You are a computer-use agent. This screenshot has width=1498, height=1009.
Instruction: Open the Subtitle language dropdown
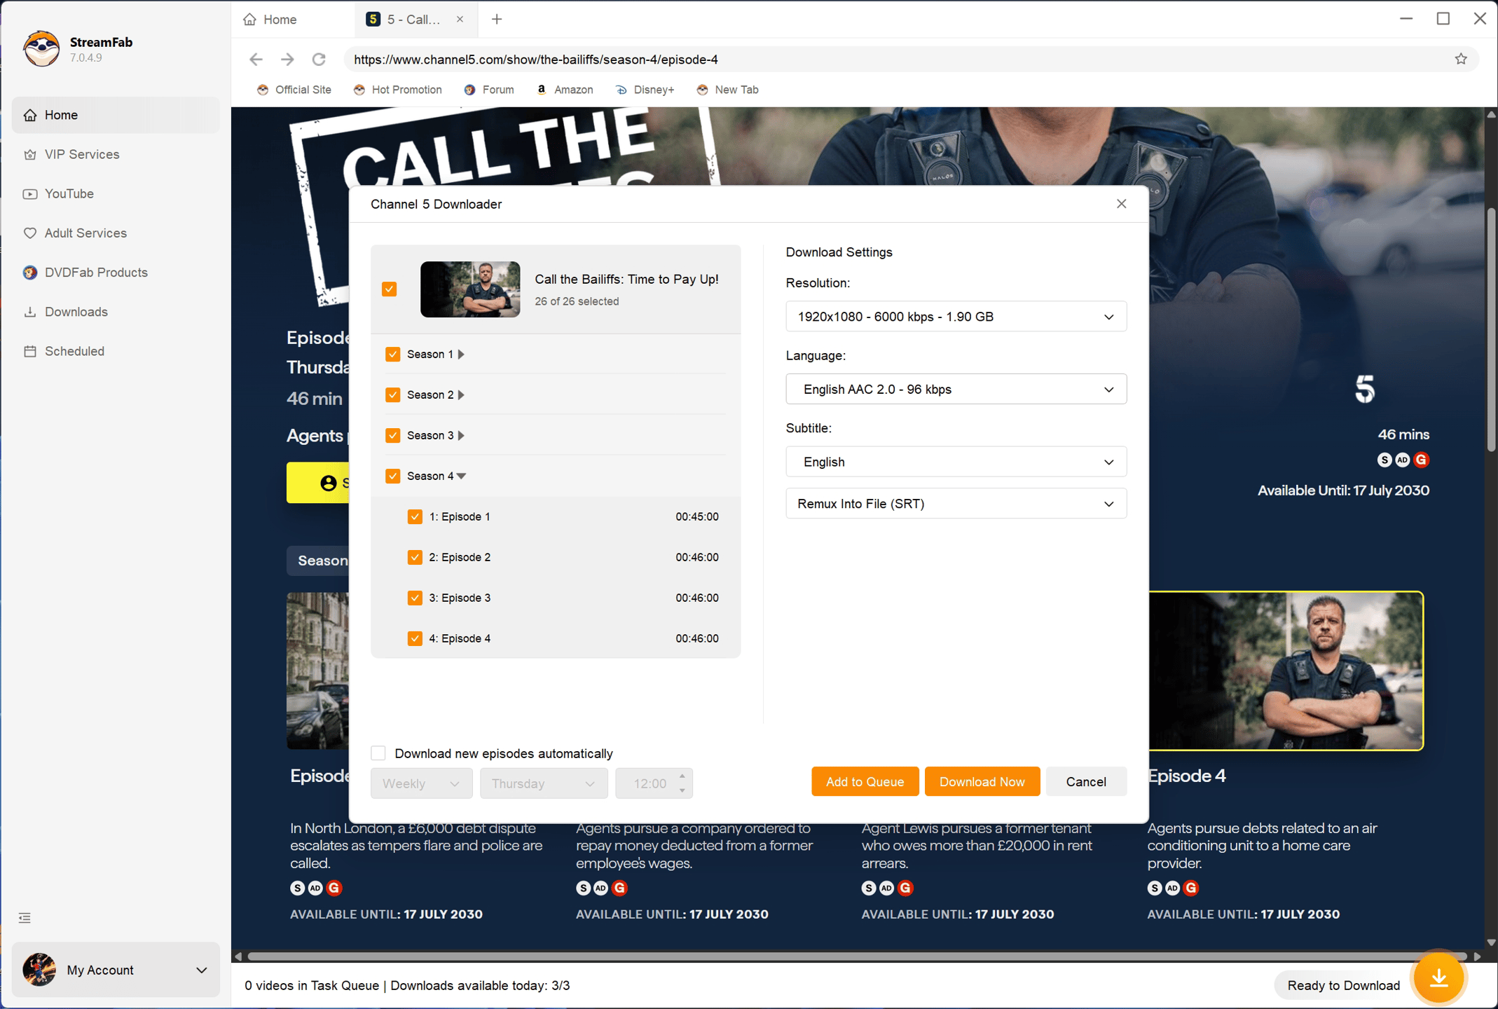pos(956,462)
